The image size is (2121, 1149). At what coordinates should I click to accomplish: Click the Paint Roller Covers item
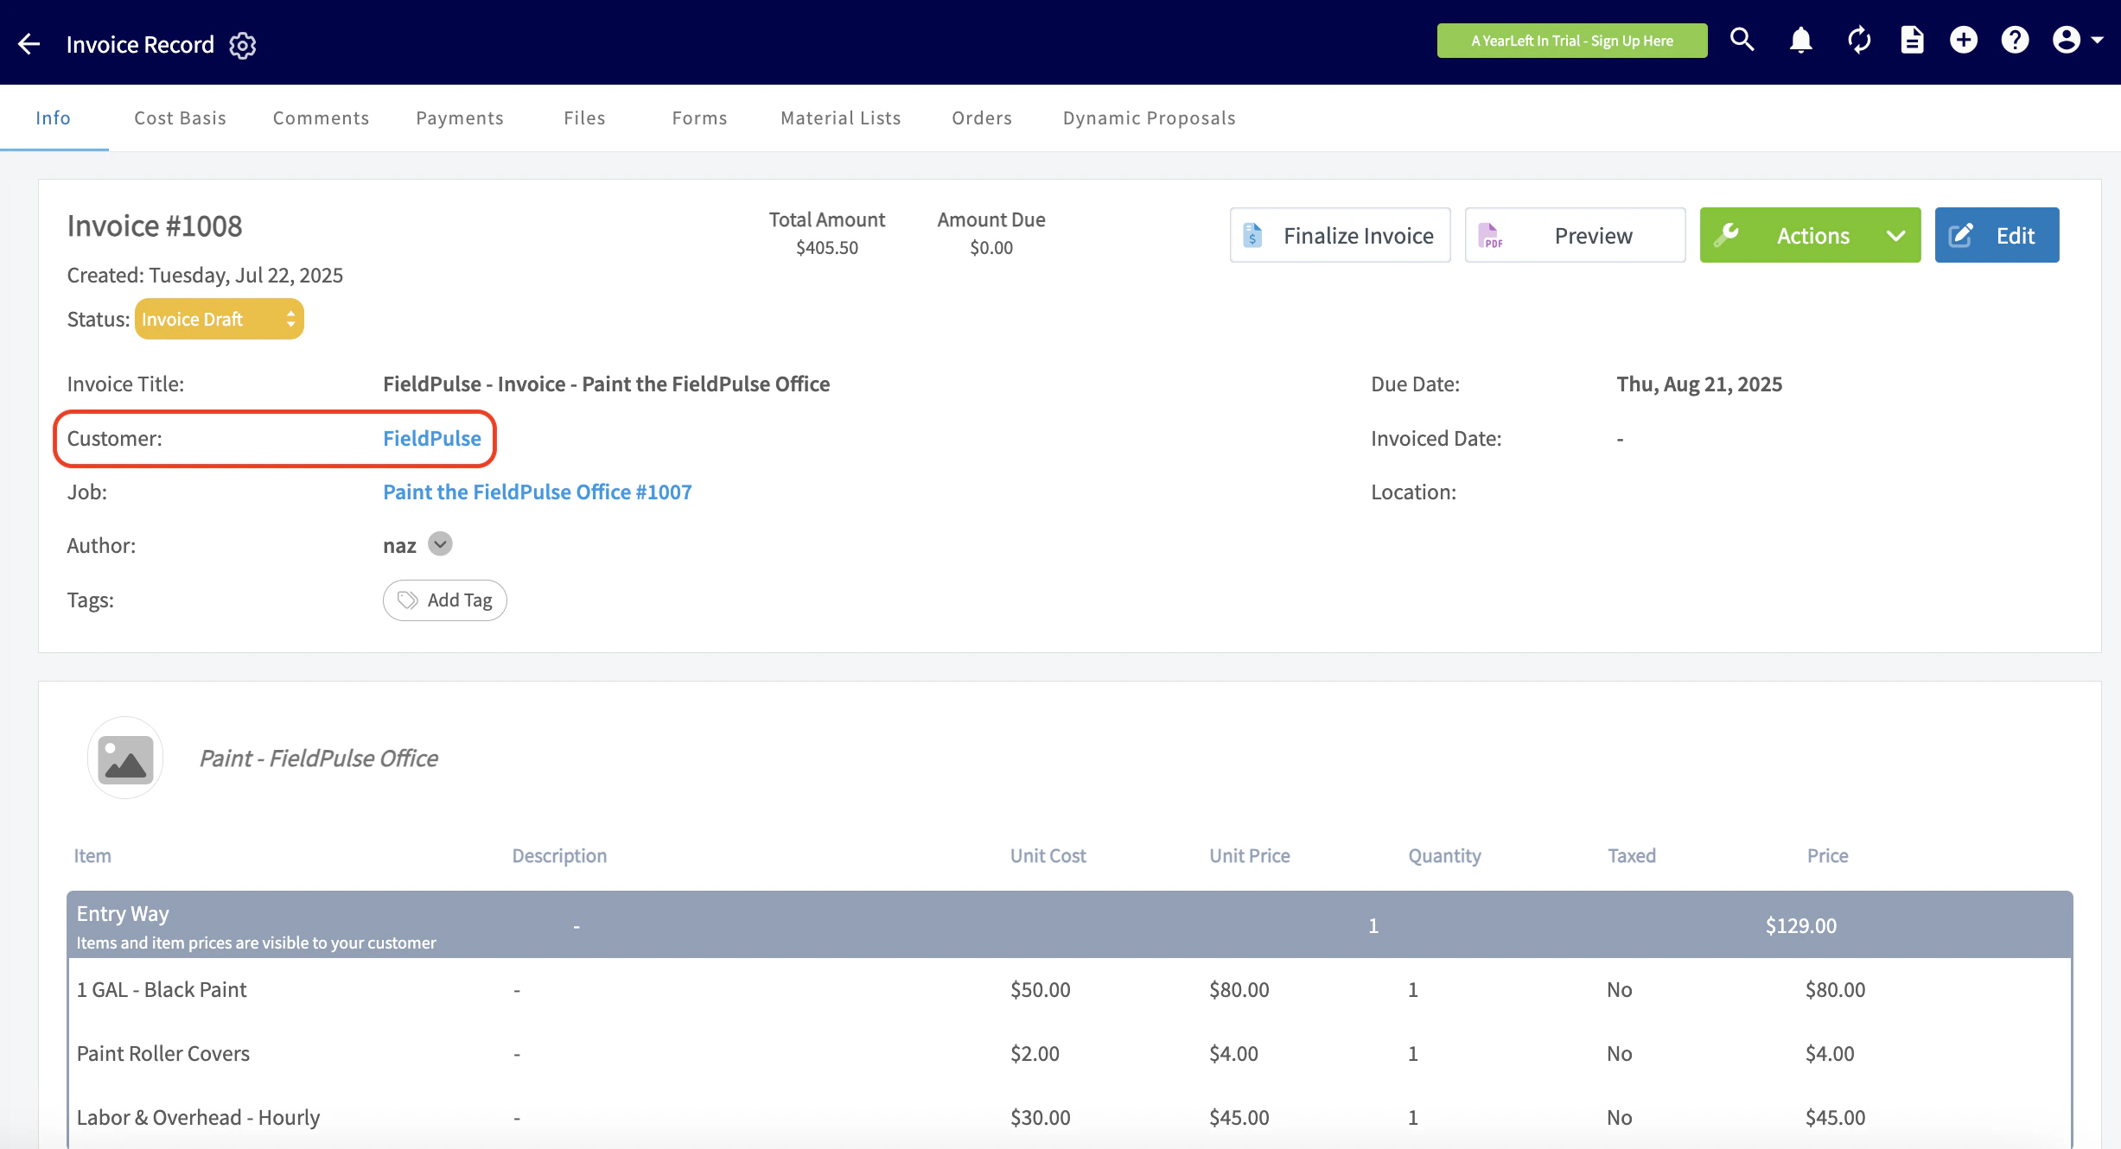click(x=162, y=1053)
